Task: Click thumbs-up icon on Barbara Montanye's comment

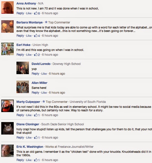Action: 36,35
